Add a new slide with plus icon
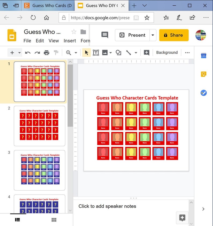The height and width of the screenshot is (226, 213). pos(12,53)
